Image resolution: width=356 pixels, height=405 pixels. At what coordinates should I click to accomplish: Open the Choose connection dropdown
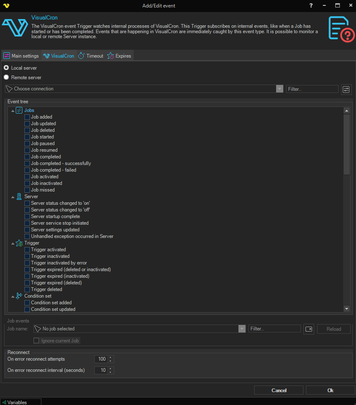pyautogui.click(x=279, y=89)
